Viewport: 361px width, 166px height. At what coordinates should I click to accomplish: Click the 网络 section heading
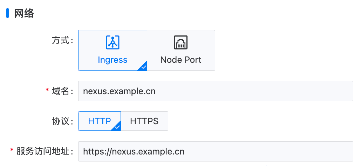pos(24,13)
